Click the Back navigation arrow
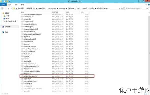This screenshot has height=95, width=150. [x=2, y=8]
